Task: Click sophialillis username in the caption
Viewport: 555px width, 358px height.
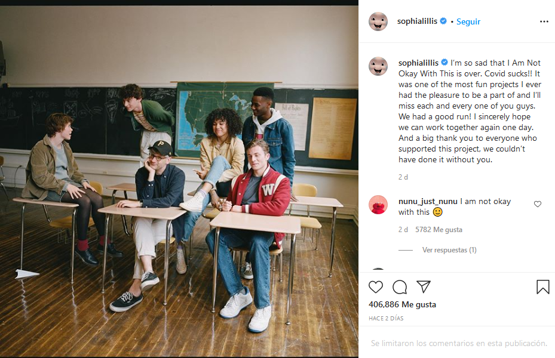Action: pyautogui.click(x=418, y=63)
